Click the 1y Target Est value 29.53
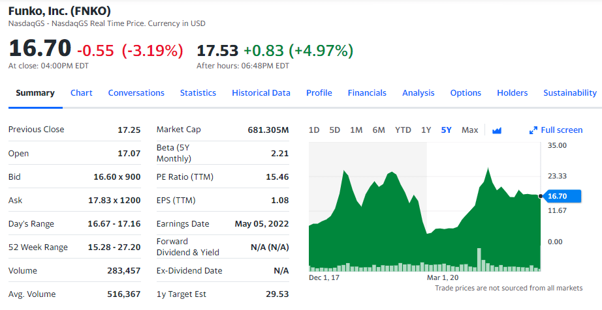602x310 pixels. [277, 294]
